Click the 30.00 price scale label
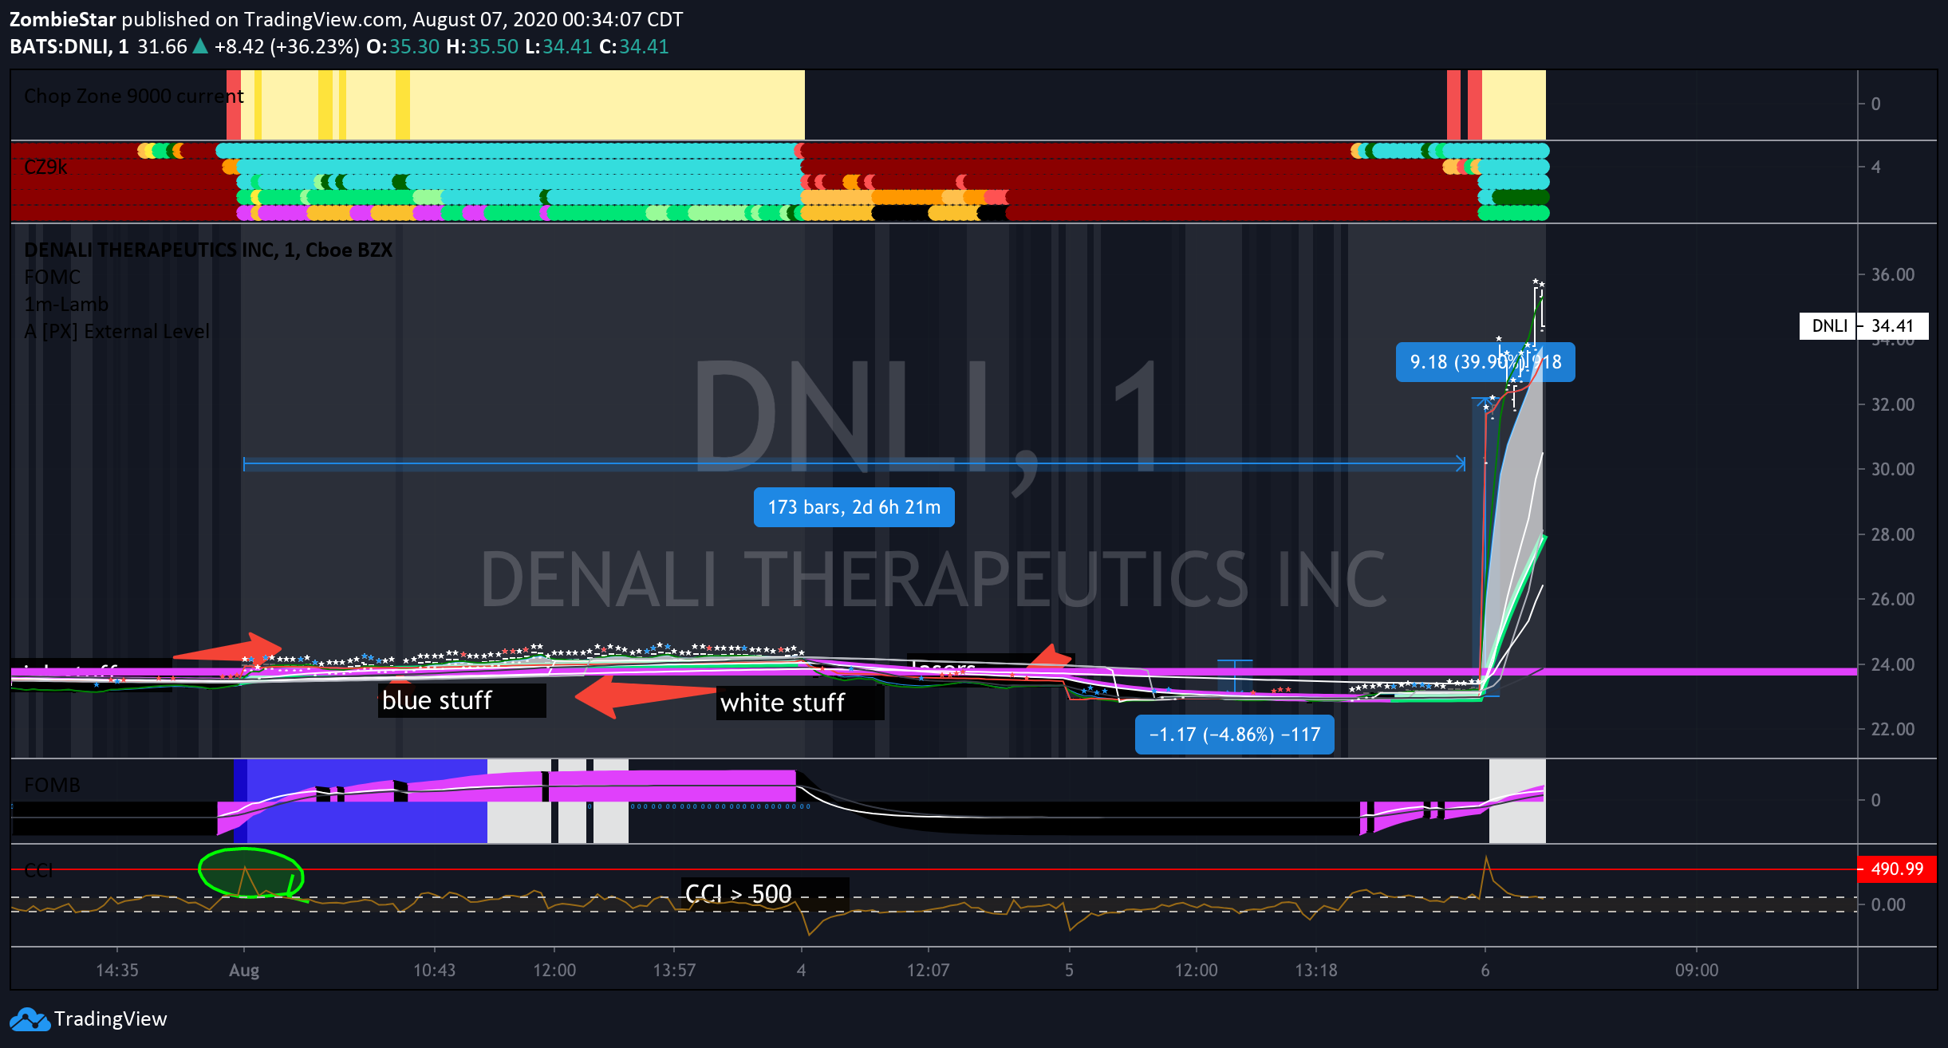1948x1048 pixels. tap(1893, 469)
